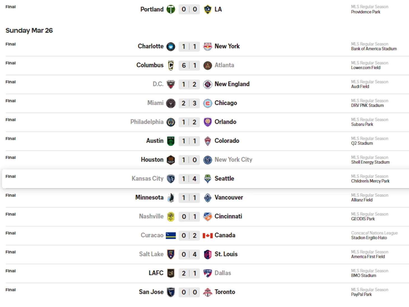Image resolution: width=409 pixels, height=307 pixels.
Task: Open the Charlotte team name link
Action: (150, 46)
